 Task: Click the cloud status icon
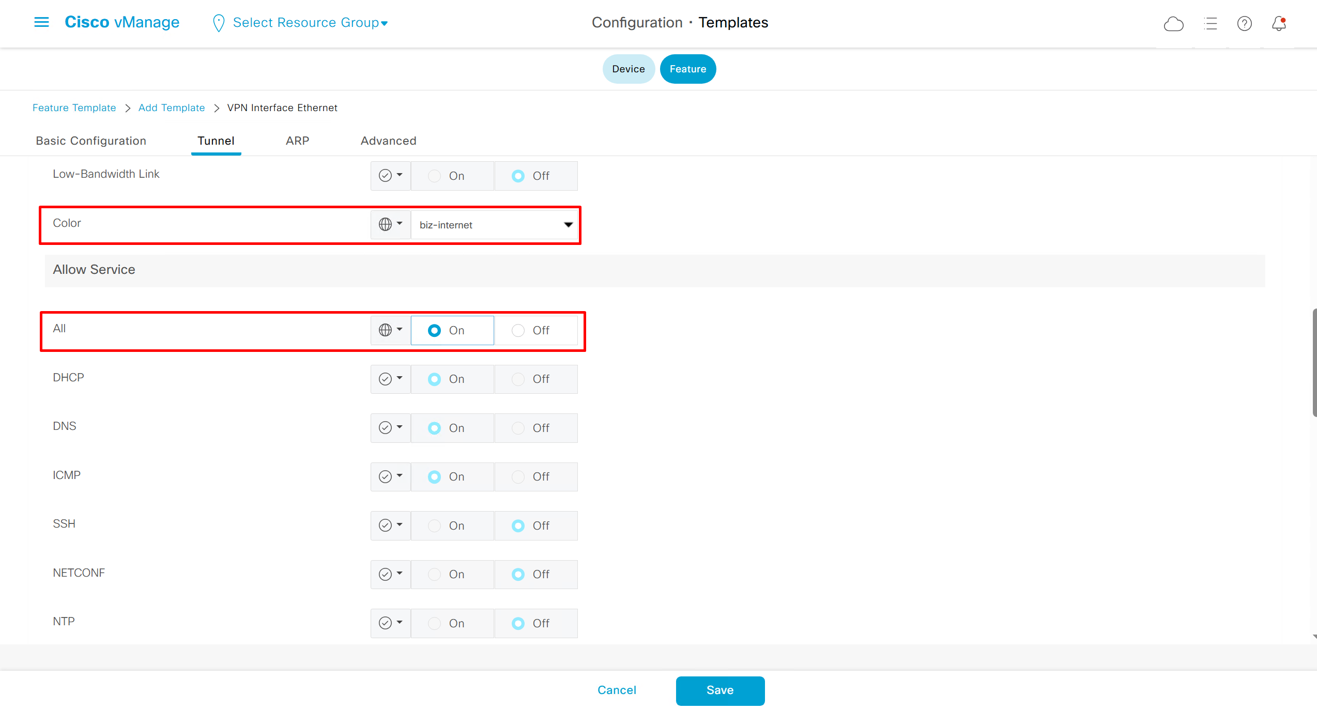[1173, 24]
